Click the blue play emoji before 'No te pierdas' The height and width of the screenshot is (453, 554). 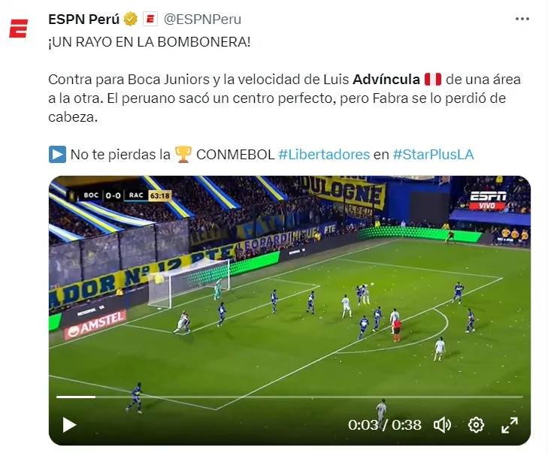[57, 155]
